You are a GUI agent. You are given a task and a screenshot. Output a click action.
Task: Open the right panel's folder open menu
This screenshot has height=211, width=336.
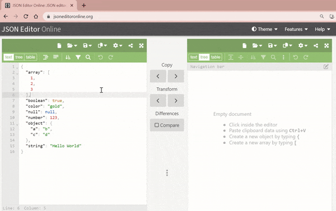[x=257, y=46]
